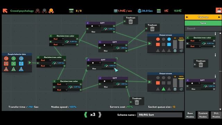Click the target icon in Output stream showing 18
This screenshot has width=222, height=125.
click(x=181, y=89)
